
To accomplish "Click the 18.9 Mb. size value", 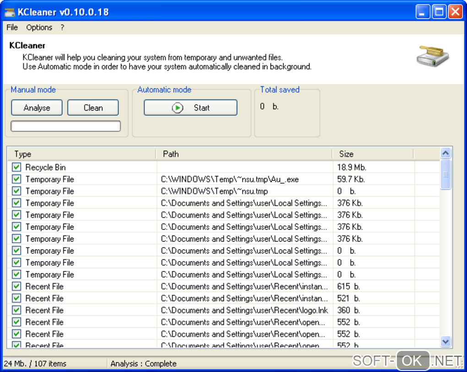I will pos(352,167).
